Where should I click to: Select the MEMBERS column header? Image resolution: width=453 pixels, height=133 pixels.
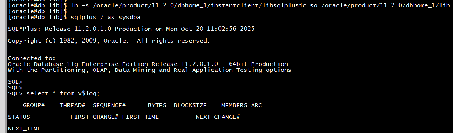[234, 105]
